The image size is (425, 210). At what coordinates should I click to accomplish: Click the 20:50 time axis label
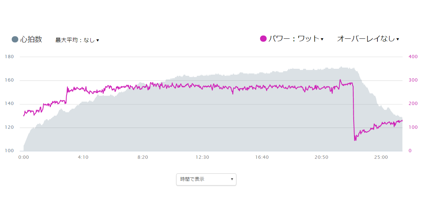(x=321, y=157)
